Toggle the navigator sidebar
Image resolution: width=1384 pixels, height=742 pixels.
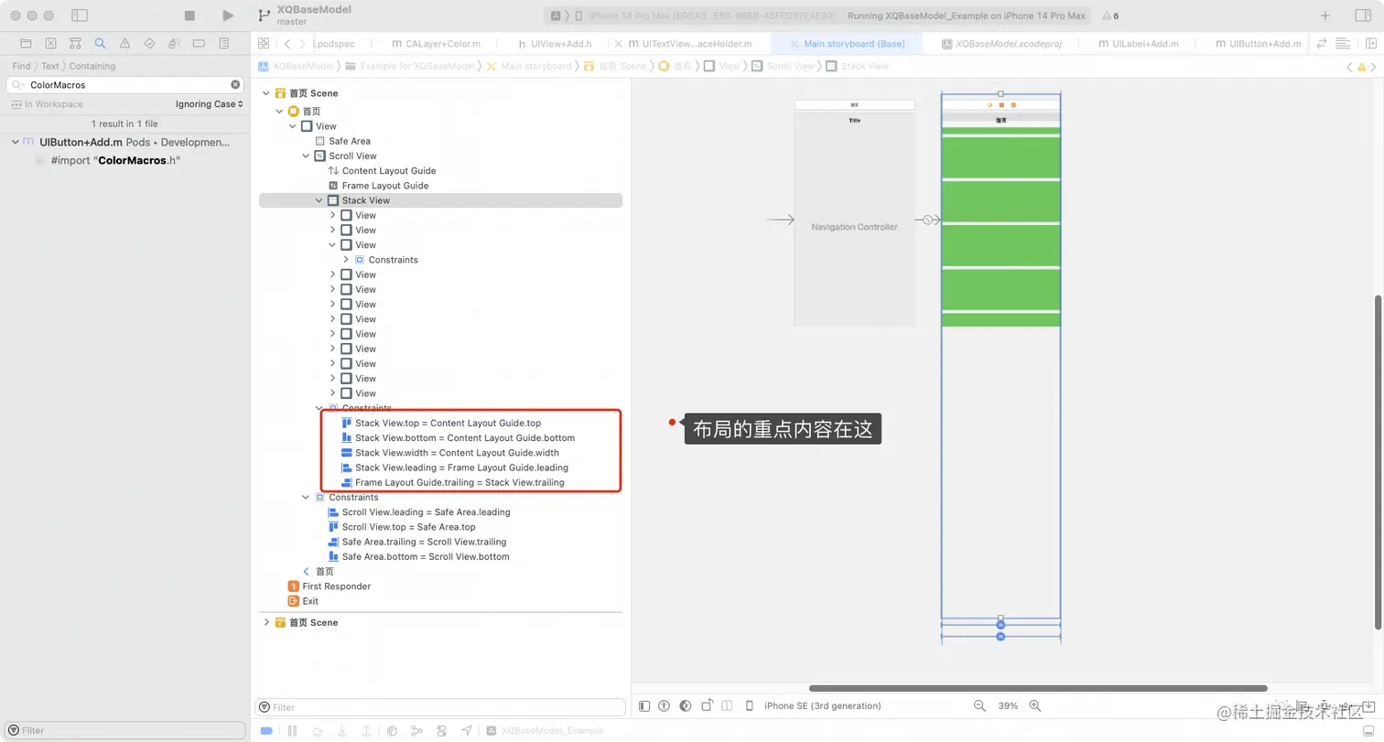click(80, 16)
